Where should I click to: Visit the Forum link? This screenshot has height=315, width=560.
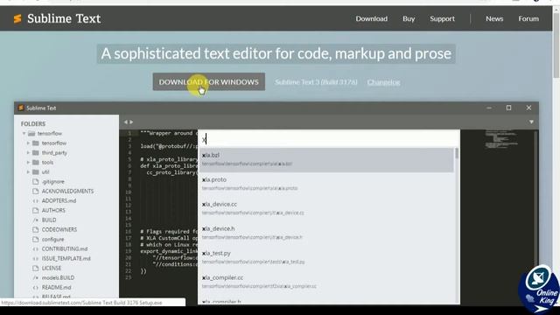point(528,18)
